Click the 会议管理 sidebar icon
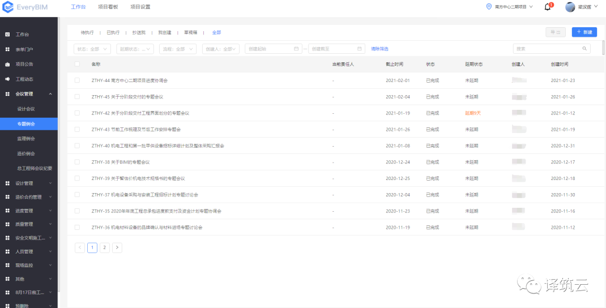Viewport: 606px width, 308px height. [7, 94]
